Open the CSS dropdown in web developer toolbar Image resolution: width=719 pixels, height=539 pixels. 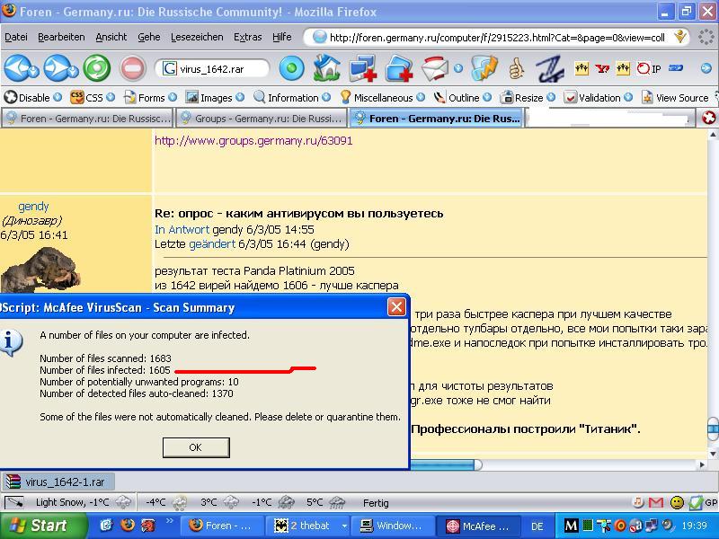pos(111,98)
